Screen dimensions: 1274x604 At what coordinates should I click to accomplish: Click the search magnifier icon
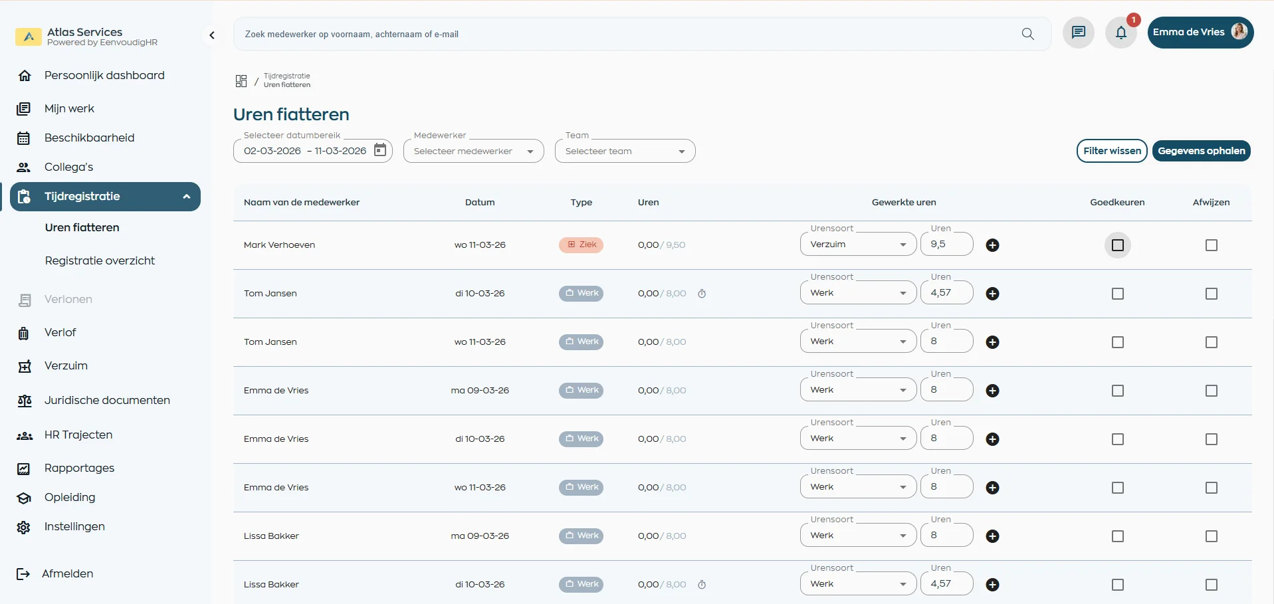(1027, 34)
